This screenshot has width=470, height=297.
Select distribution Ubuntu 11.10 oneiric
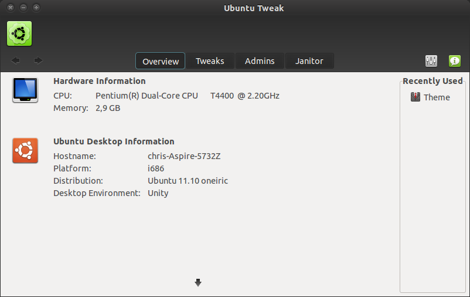click(188, 181)
